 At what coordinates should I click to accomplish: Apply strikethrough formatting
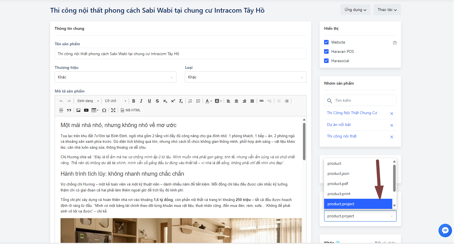[157, 101]
